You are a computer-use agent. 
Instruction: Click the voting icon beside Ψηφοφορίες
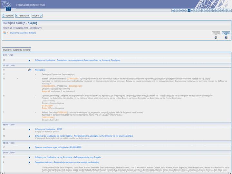pos(29,70)
